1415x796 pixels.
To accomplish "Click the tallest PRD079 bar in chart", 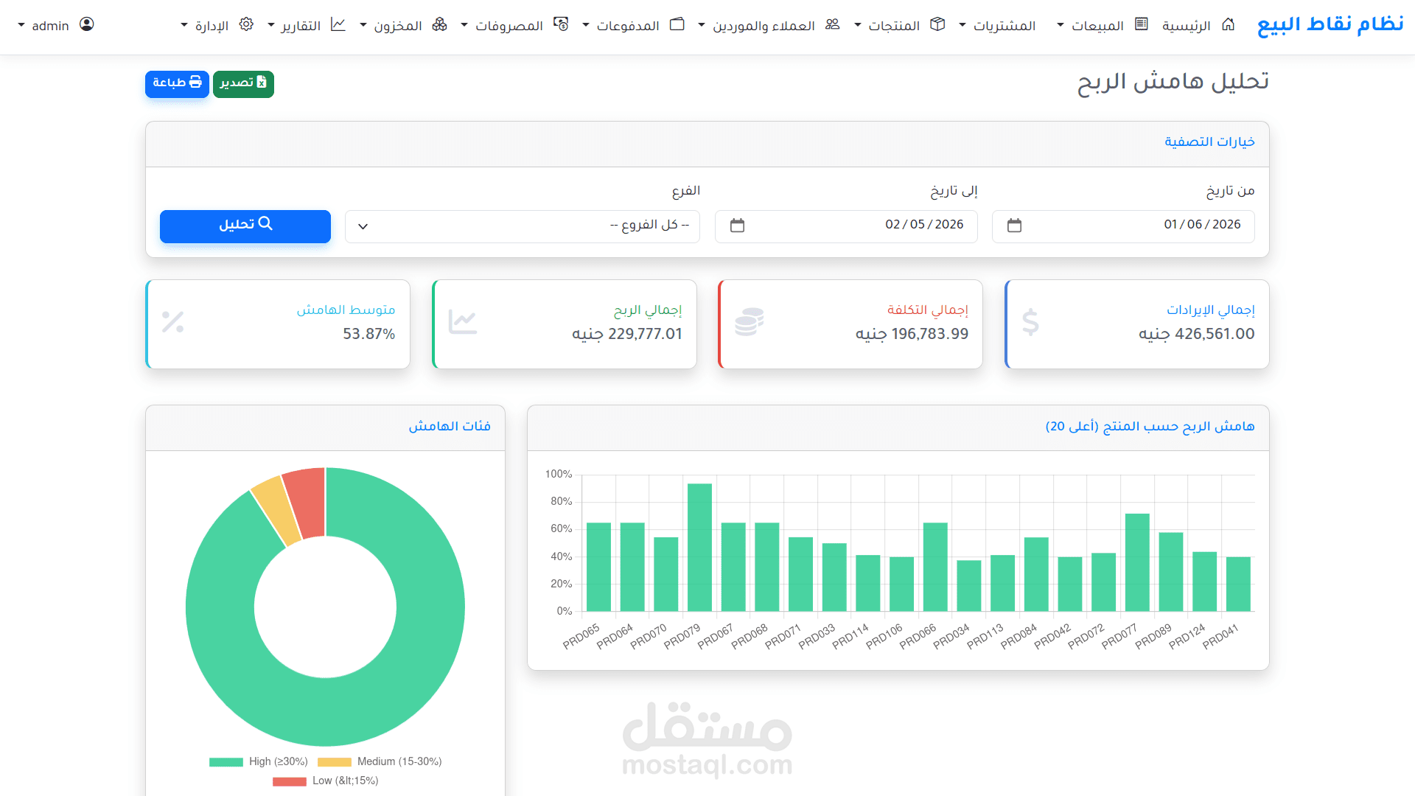I will tap(699, 547).
